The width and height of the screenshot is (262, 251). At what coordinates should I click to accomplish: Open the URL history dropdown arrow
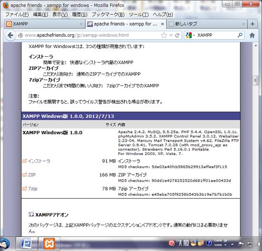click(171, 36)
